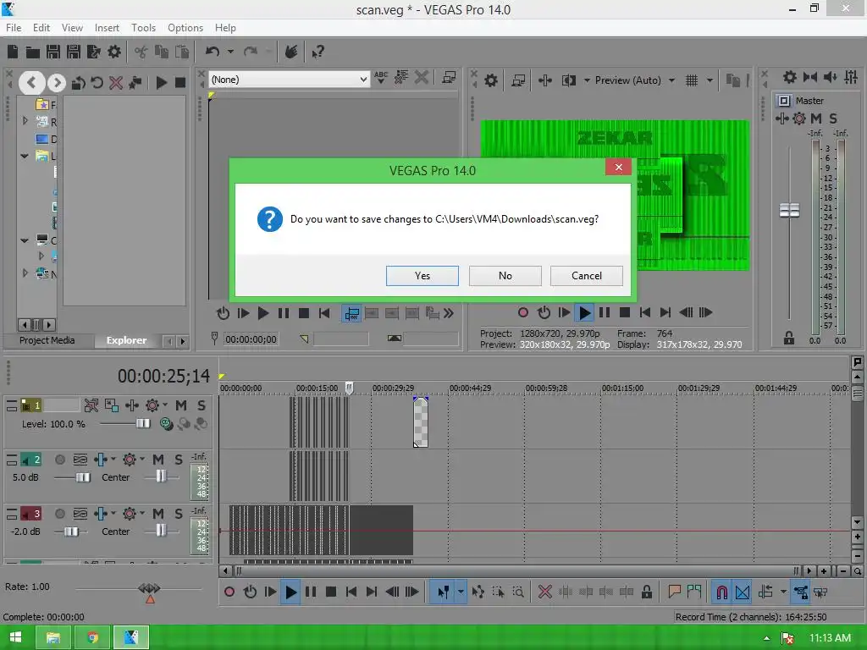The width and height of the screenshot is (867, 650).
Task: Click the Master bus Downmix Output icon
Action: 810,77
